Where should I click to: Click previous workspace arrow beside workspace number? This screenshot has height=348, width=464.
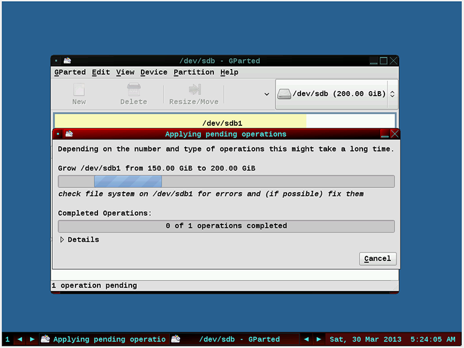[x=20, y=339]
